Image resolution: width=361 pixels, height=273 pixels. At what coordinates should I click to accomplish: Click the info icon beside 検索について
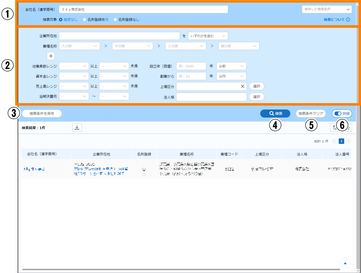[x=348, y=20]
